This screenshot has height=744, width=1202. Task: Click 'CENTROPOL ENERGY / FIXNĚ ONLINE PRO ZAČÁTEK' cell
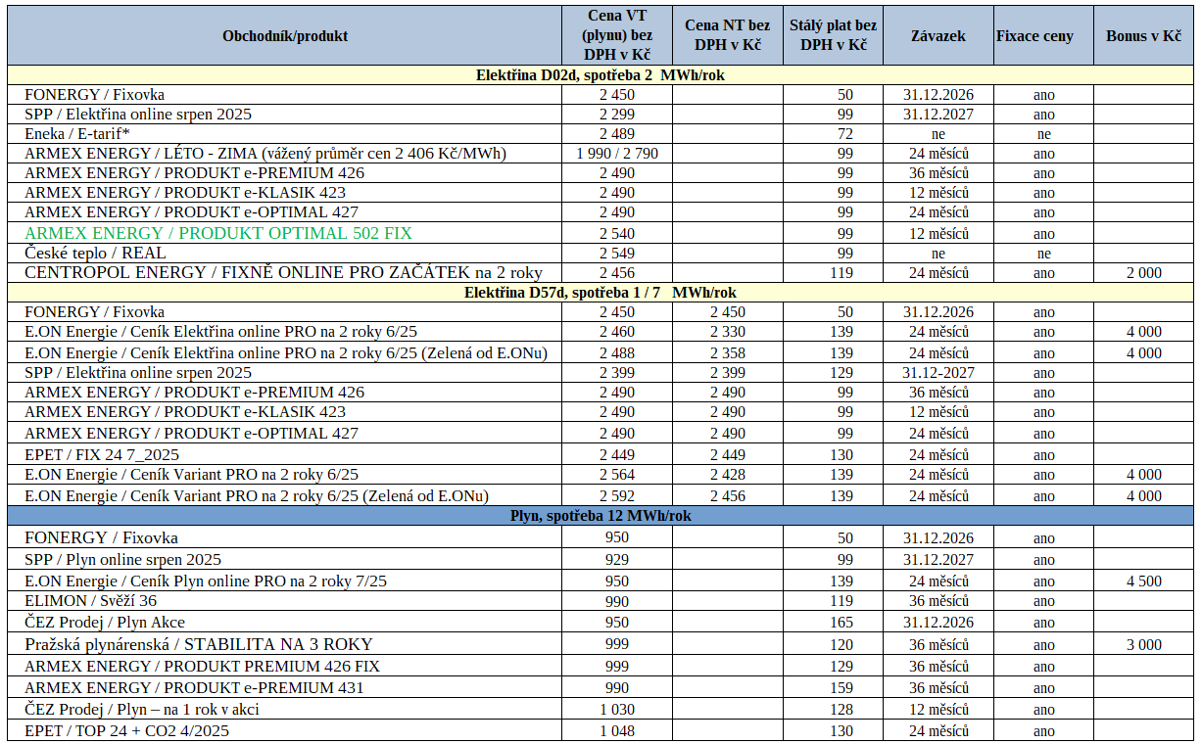click(x=284, y=273)
